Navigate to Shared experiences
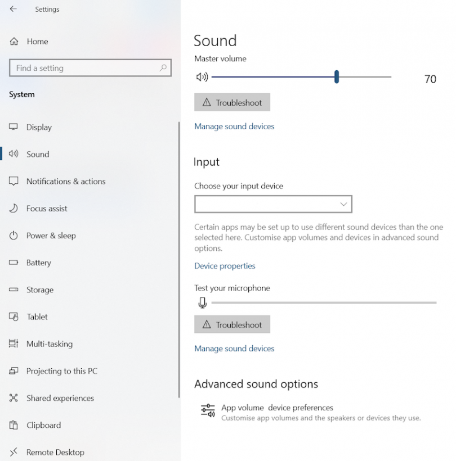The width and height of the screenshot is (456, 461). click(x=16, y=398)
